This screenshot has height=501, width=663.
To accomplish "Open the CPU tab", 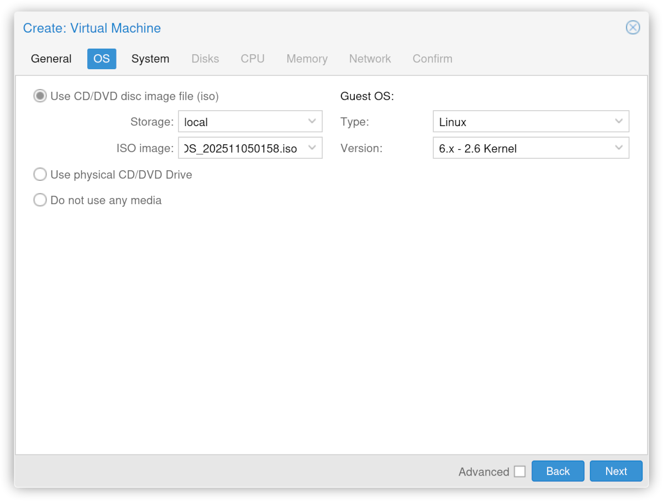I will 252,59.
